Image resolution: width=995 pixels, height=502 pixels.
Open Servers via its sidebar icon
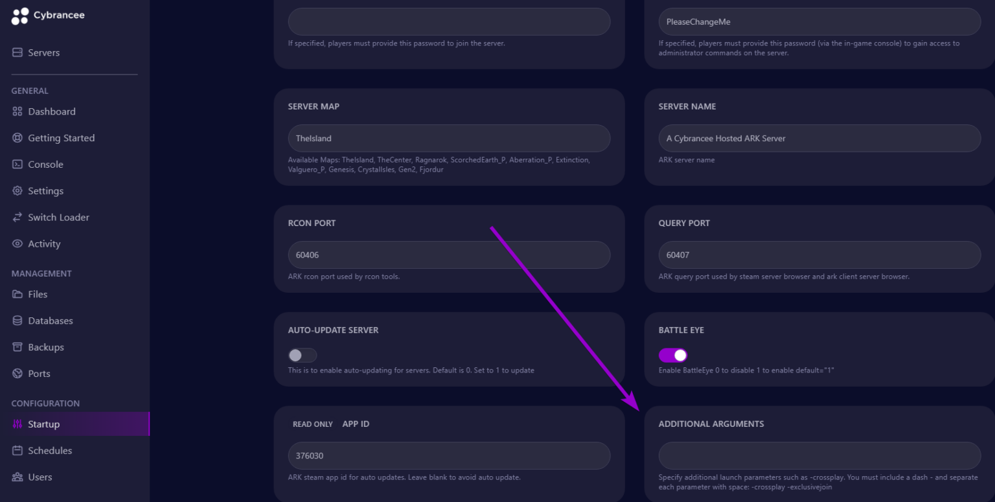[x=17, y=52]
